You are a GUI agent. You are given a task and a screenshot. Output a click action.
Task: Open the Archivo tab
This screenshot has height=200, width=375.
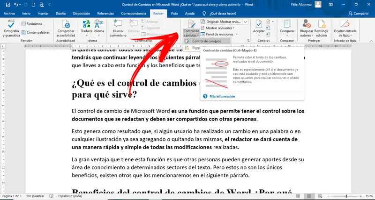coord(9,14)
